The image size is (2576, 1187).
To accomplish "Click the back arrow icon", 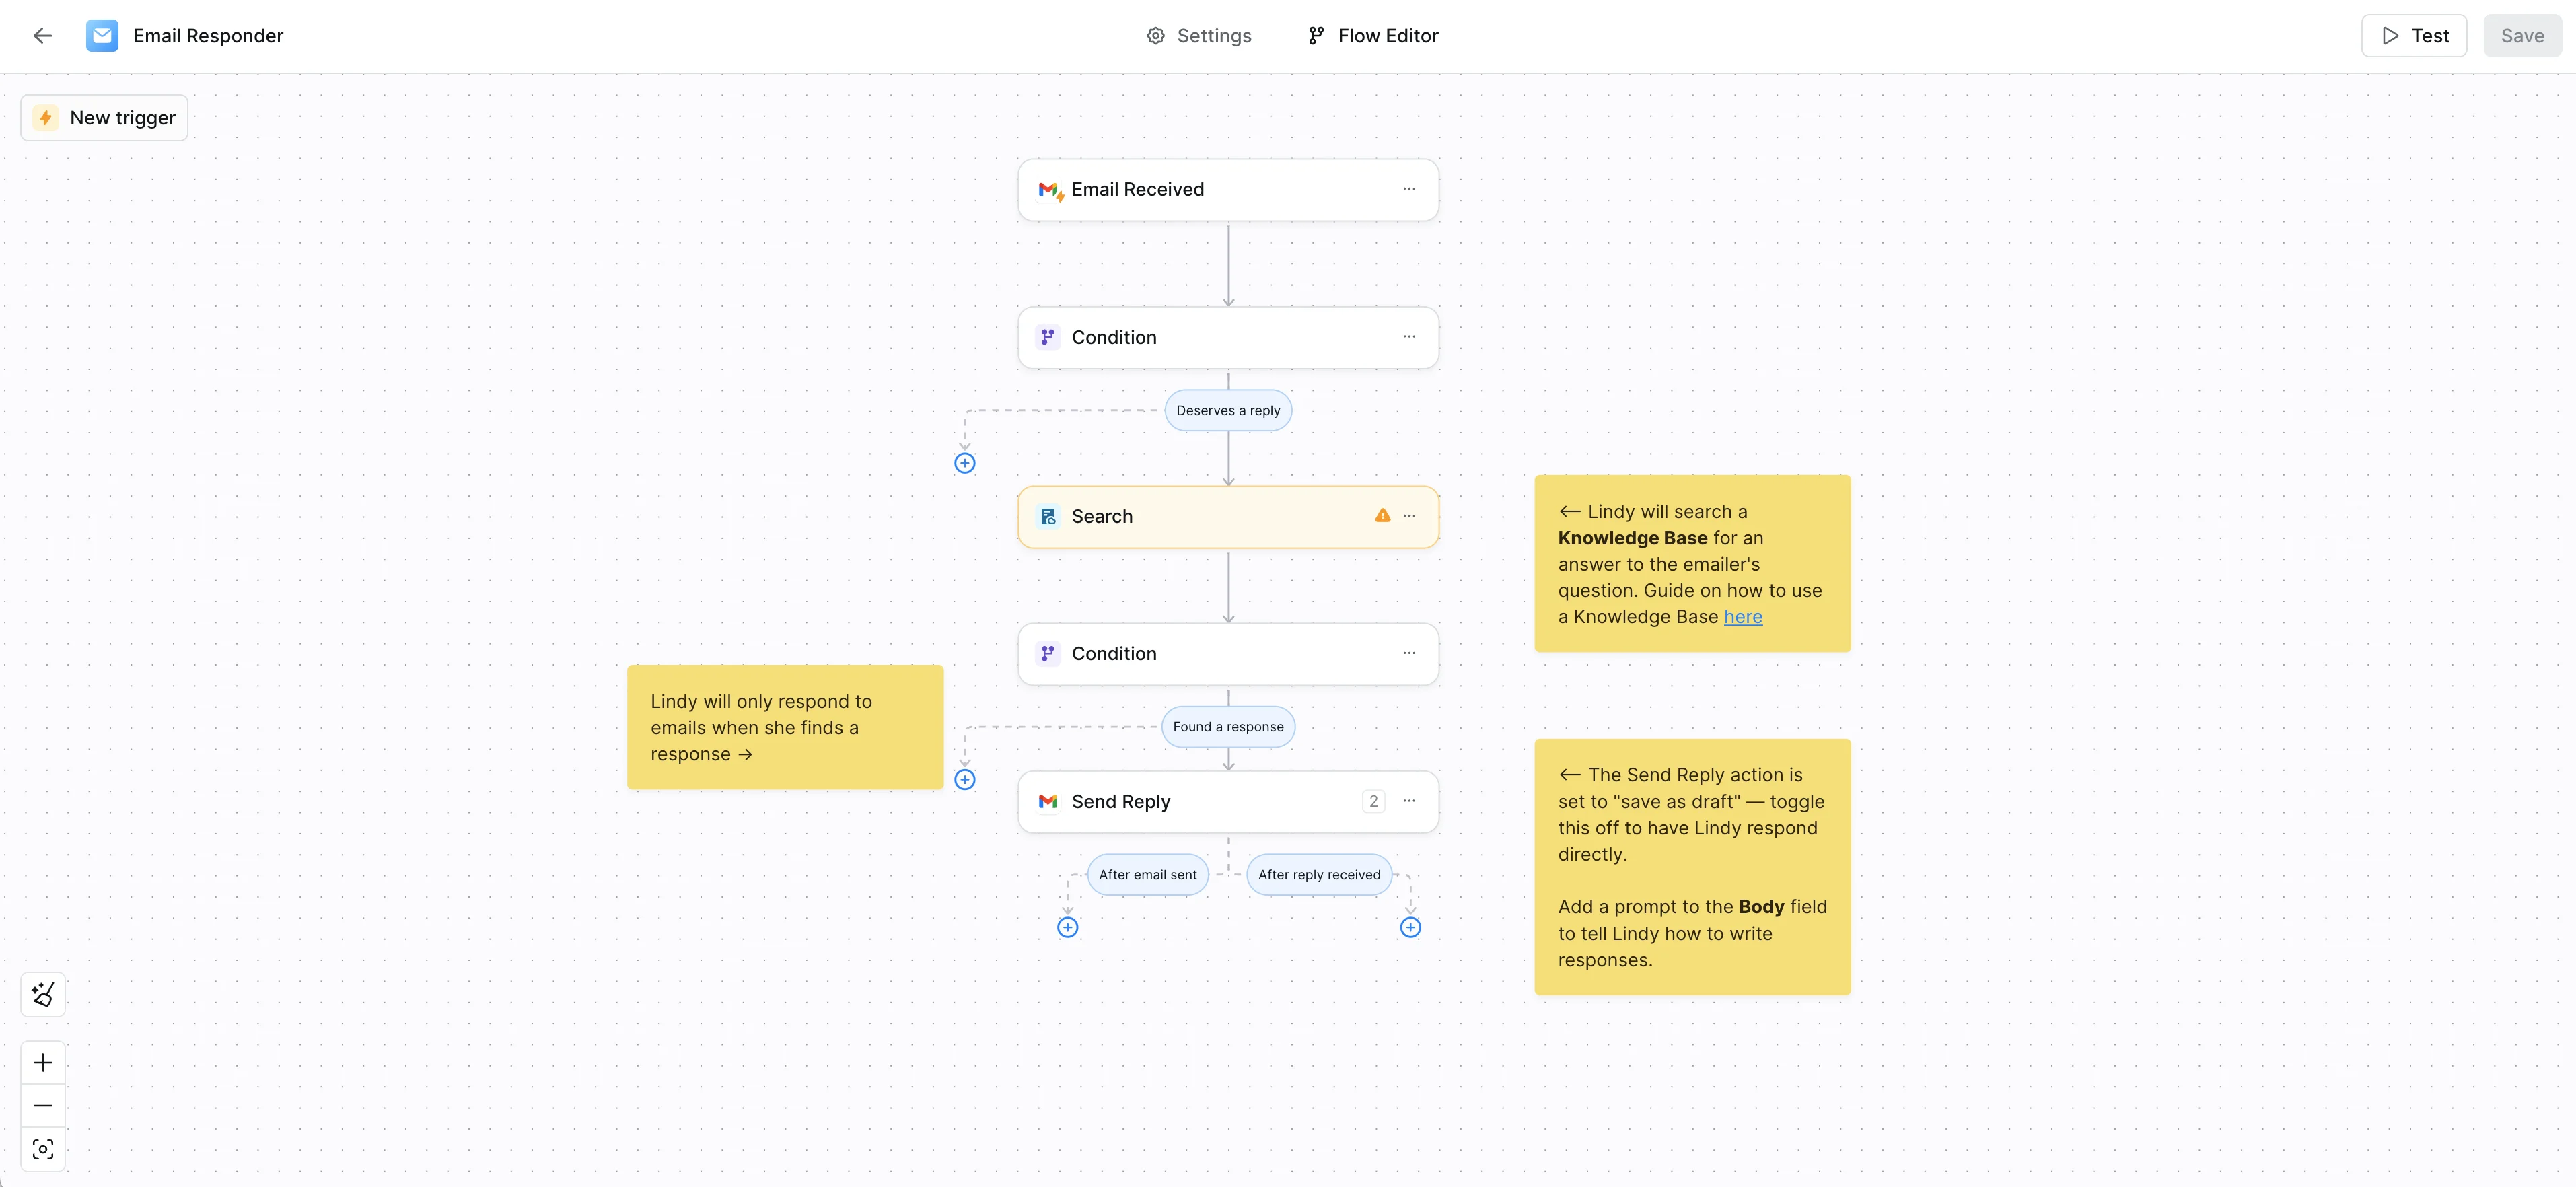I will click(x=42, y=36).
